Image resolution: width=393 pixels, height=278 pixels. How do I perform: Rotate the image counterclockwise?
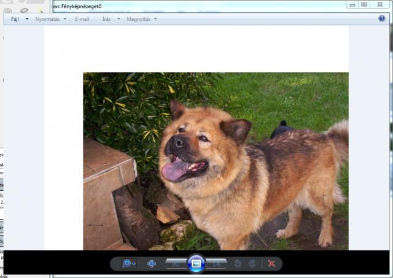[x=238, y=264]
